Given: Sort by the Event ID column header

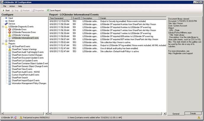Looking at the screenshot, I should 77,18.
